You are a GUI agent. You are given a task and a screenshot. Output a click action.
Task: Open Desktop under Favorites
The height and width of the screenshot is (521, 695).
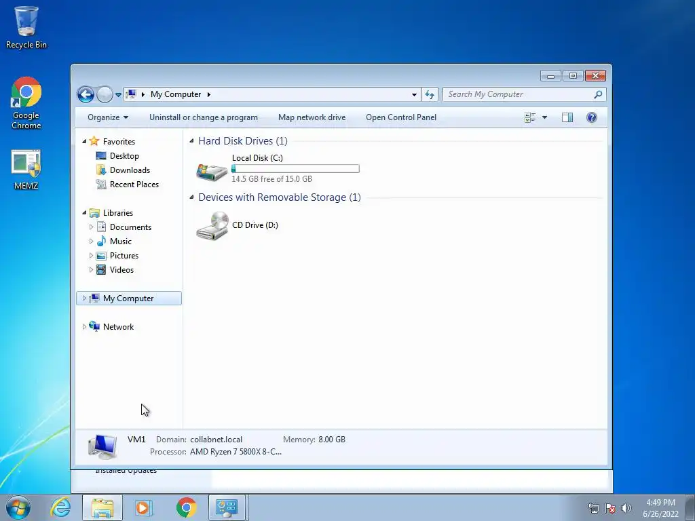tap(124, 156)
